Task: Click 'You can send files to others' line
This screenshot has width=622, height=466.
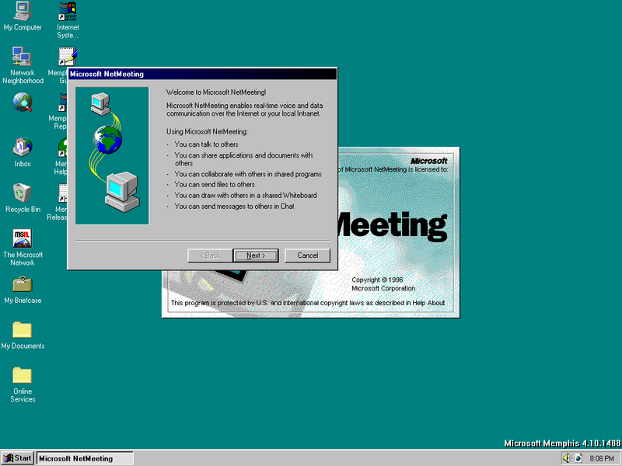Action: tap(215, 185)
